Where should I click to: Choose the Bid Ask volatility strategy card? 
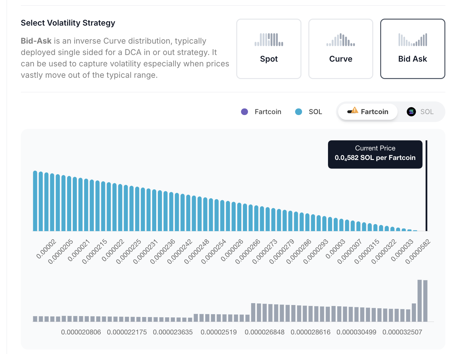(x=412, y=49)
